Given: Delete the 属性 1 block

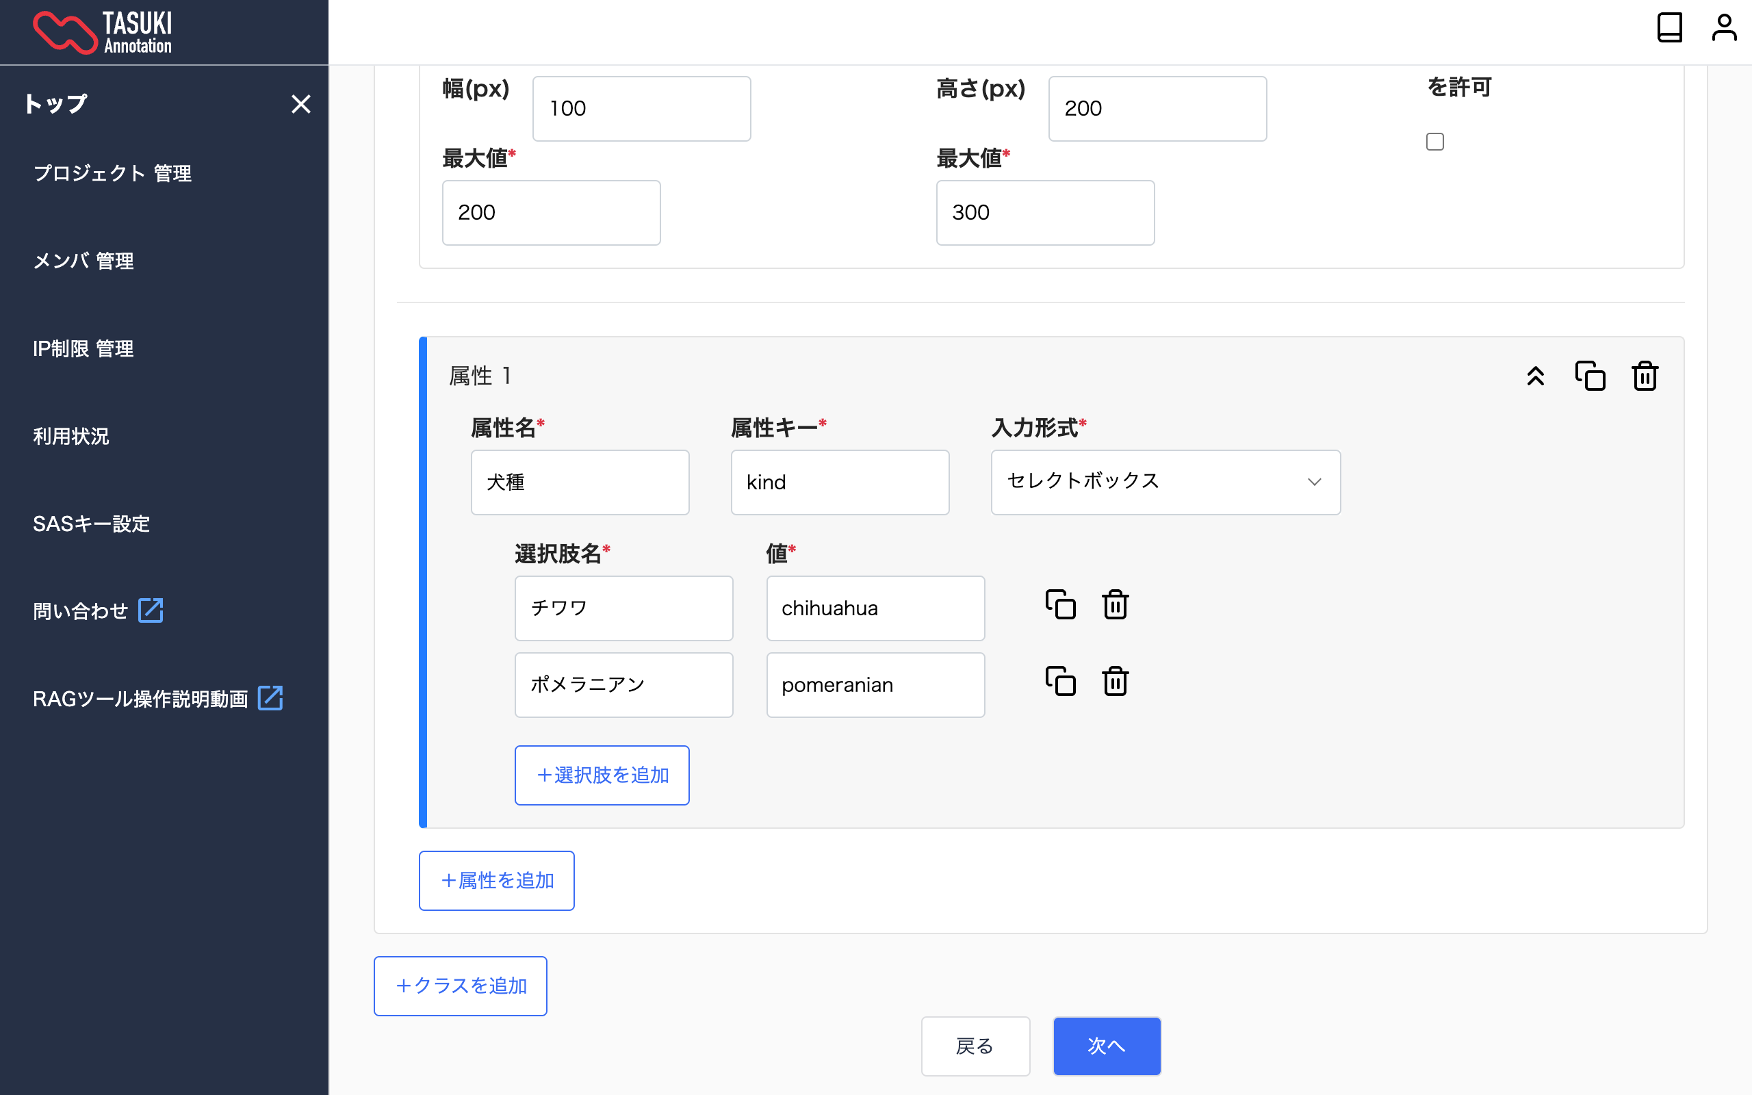Looking at the screenshot, I should tap(1645, 376).
